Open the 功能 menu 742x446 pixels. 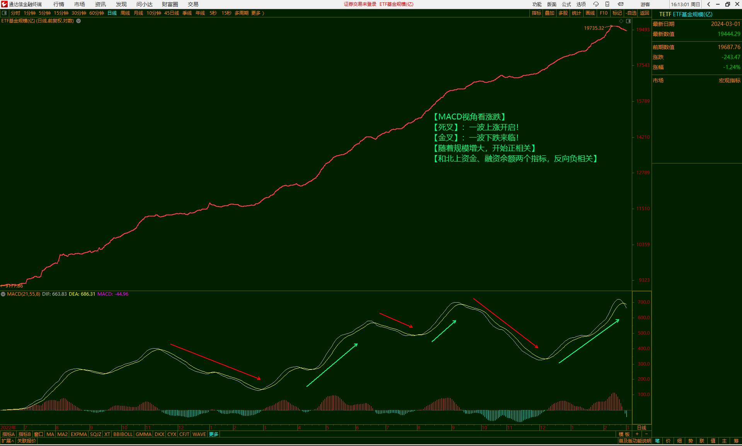[x=537, y=4]
